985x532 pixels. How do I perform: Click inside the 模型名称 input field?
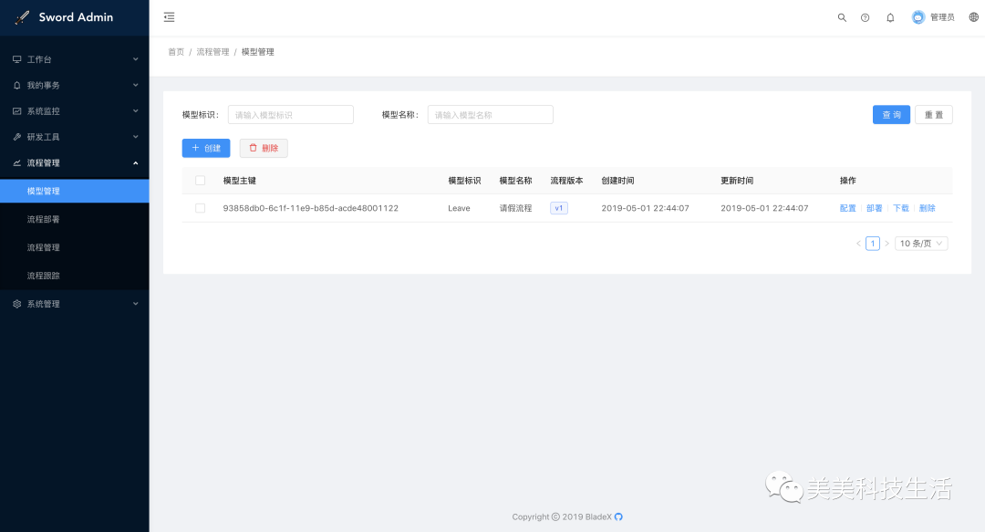click(490, 114)
